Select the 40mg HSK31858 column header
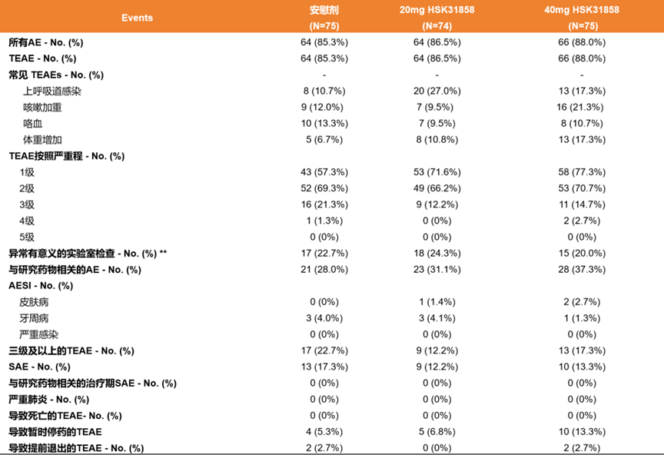This screenshot has width=664, height=455. pos(582,10)
